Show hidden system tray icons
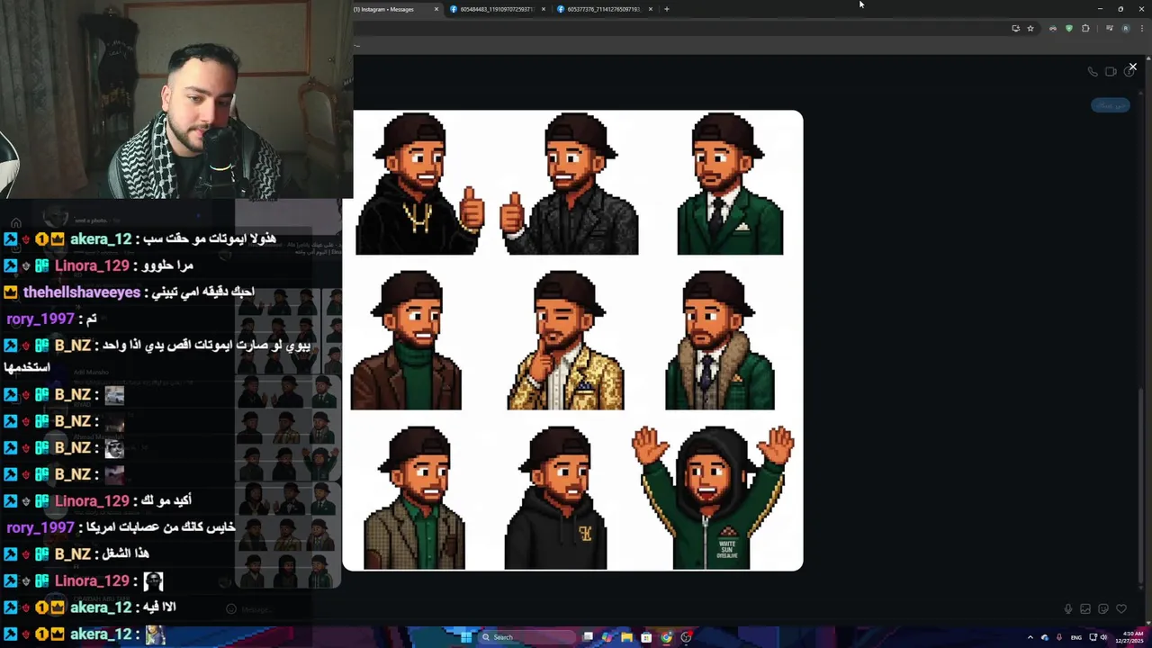The image size is (1152, 648). click(1030, 637)
